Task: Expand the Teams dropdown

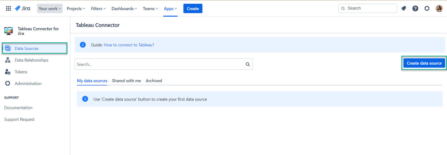Action: [150, 9]
